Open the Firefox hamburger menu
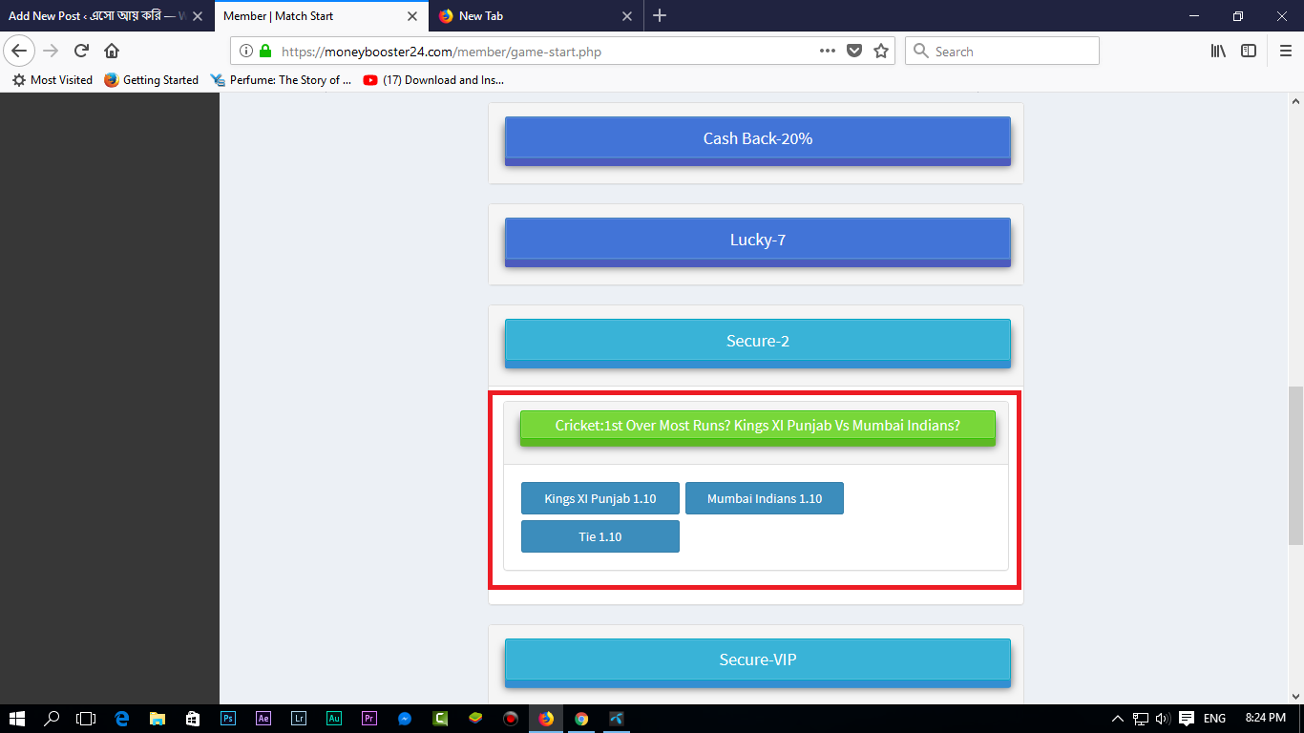1304x733 pixels. pos(1285,52)
